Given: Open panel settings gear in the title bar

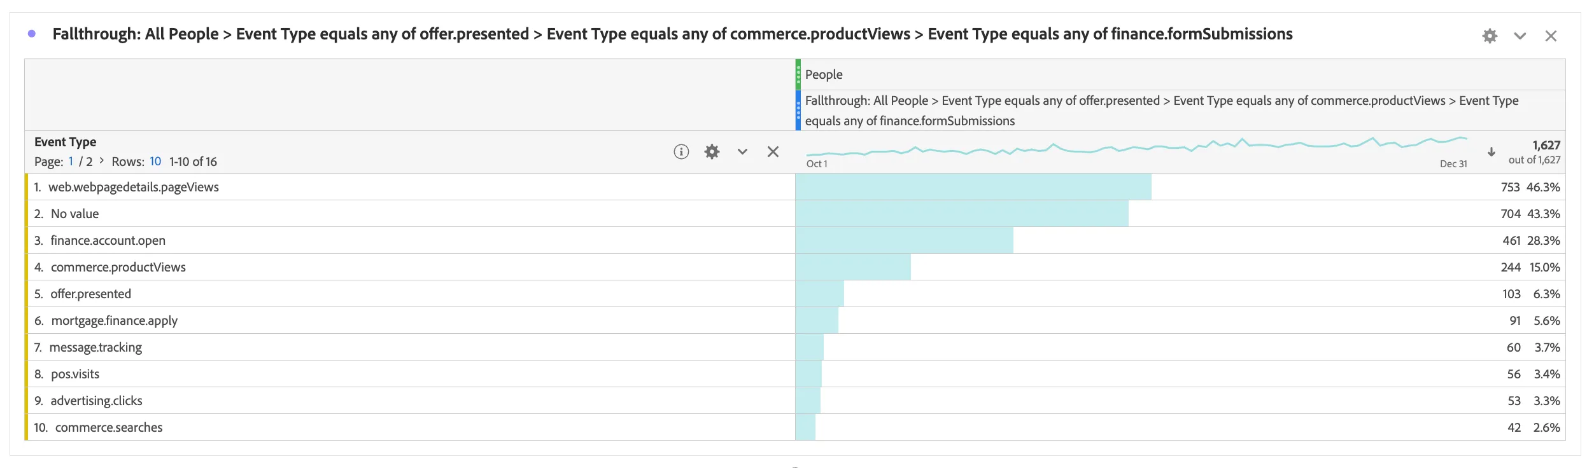Looking at the screenshot, I should coord(1490,36).
